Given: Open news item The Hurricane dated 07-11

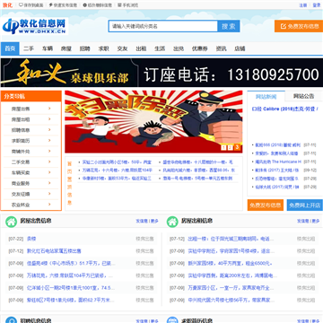Looking at the screenshot, I should pyautogui.click(x=278, y=161).
